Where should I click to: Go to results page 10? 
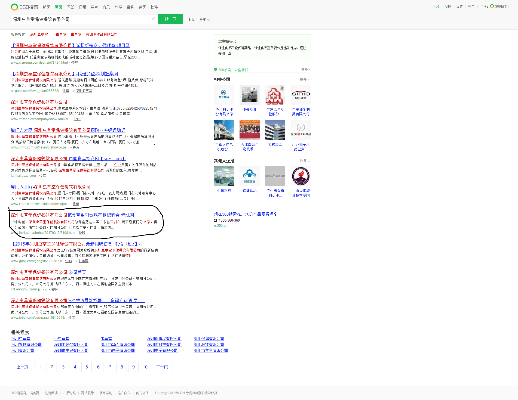[145, 367]
